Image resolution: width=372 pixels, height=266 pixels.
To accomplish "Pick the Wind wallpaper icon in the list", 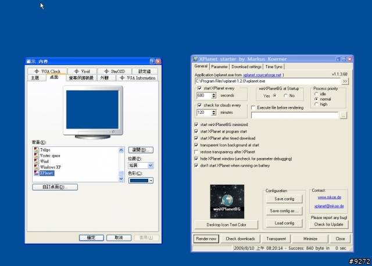I will click(37, 161).
